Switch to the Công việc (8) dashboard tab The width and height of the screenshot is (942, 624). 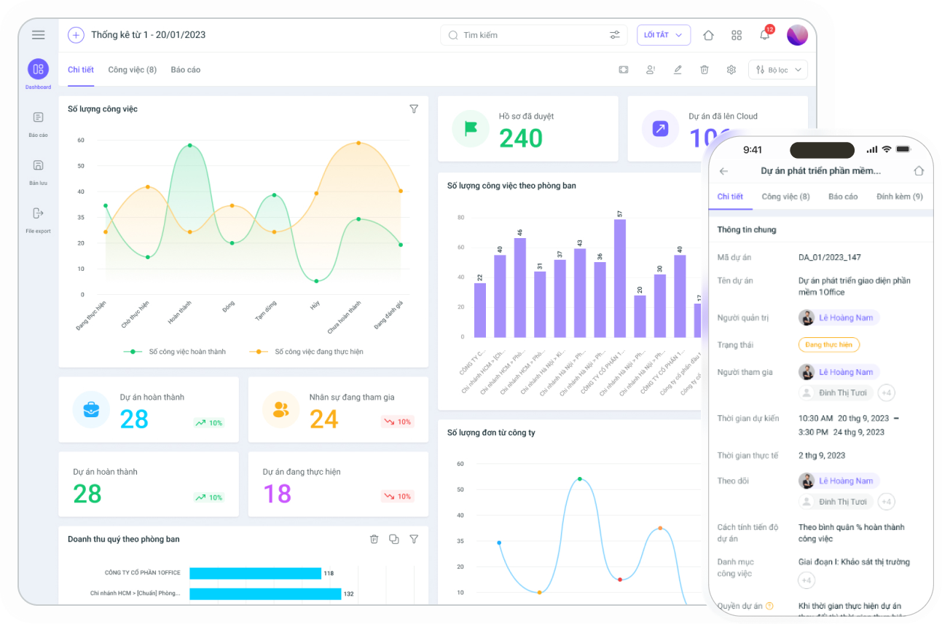pos(132,70)
